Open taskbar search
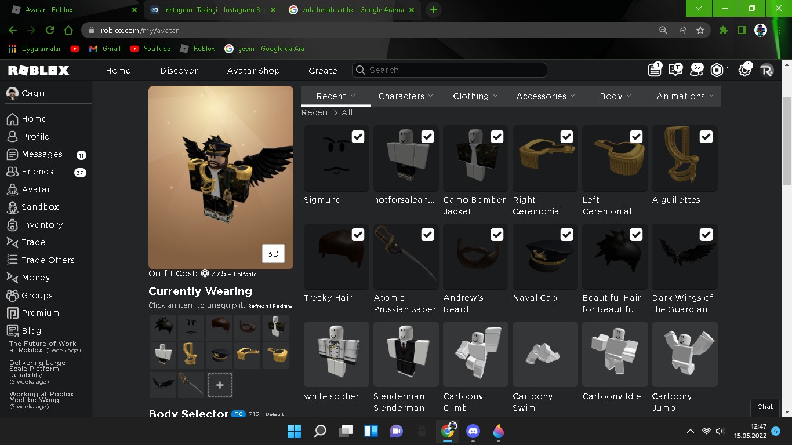Image resolution: width=792 pixels, height=445 pixels. tap(320, 431)
